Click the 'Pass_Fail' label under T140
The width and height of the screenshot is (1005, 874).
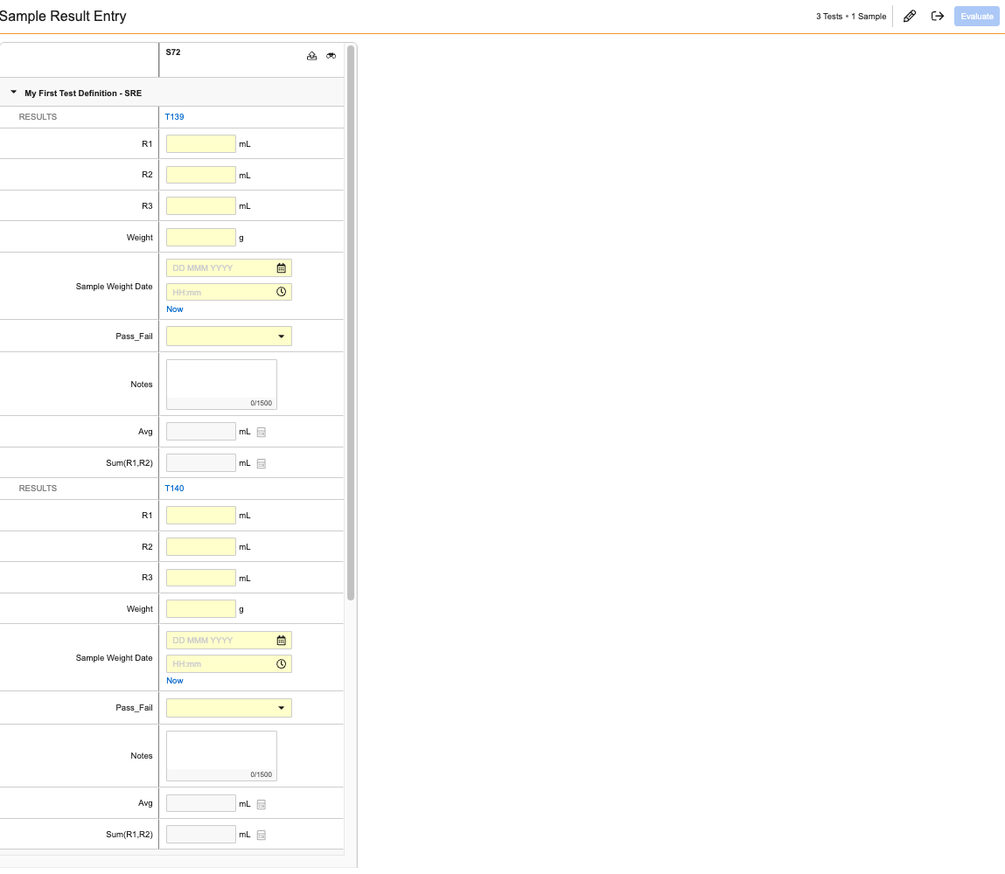point(134,708)
